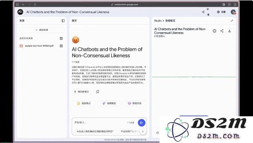Collapse the Studio panel using the corner icon
Image resolution: width=253 pixels, height=143 pixels.
pyautogui.click(x=232, y=21)
